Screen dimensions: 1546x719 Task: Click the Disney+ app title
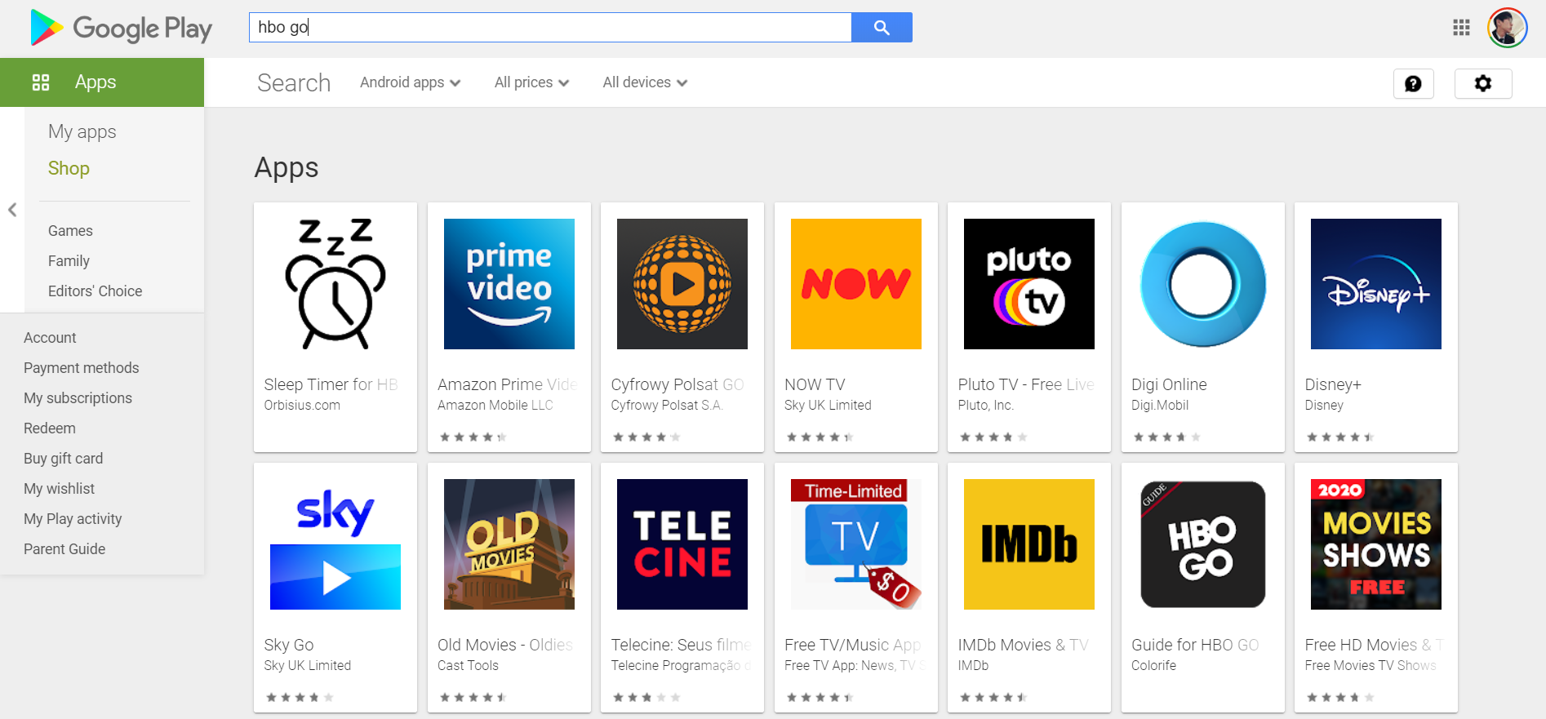[1333, 384]
